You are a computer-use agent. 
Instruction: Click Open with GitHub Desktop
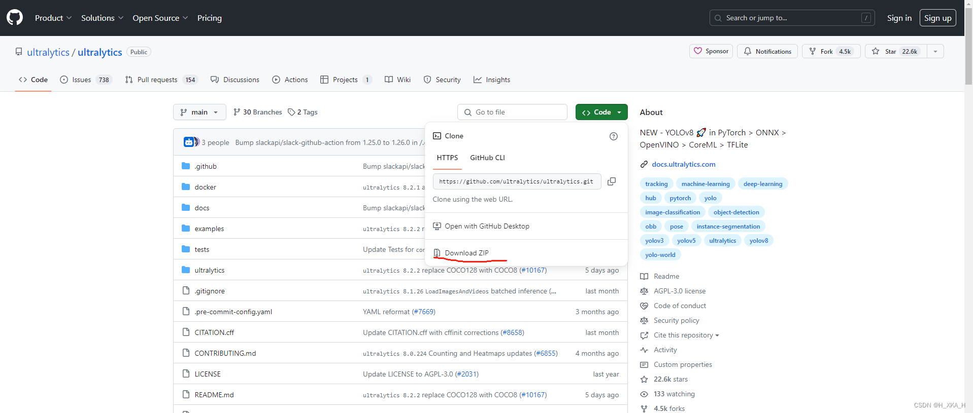(x=487, y=226)
